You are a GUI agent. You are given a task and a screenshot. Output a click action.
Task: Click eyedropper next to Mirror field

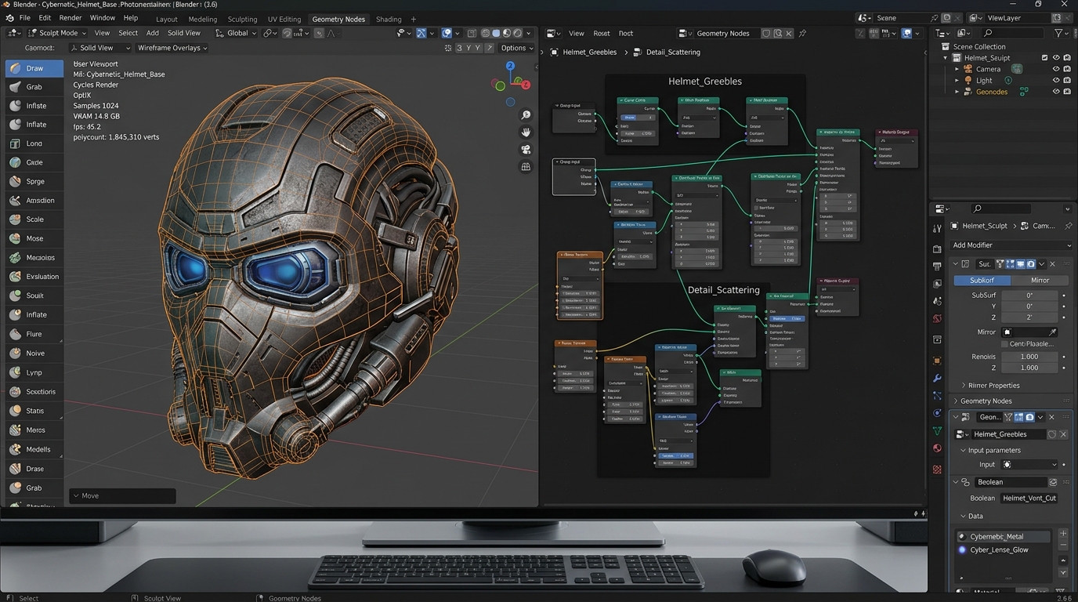coord(1053,332)
